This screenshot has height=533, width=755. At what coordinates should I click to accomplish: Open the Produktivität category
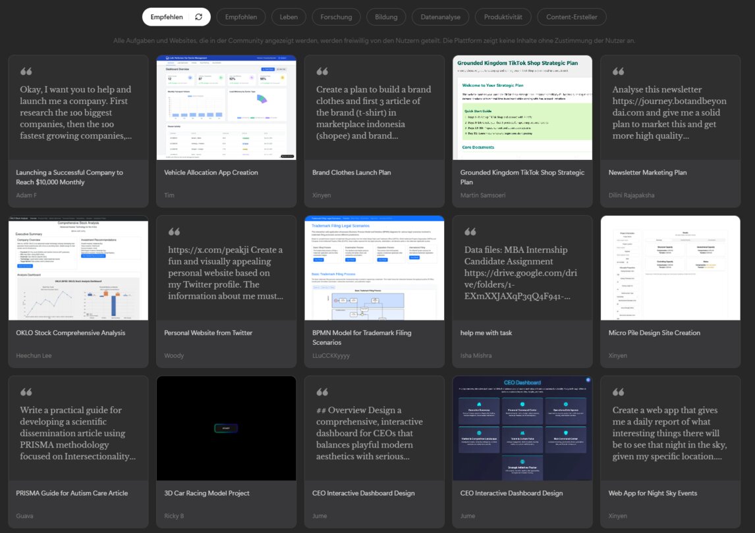pyautogui.click(x=503, y=17)
